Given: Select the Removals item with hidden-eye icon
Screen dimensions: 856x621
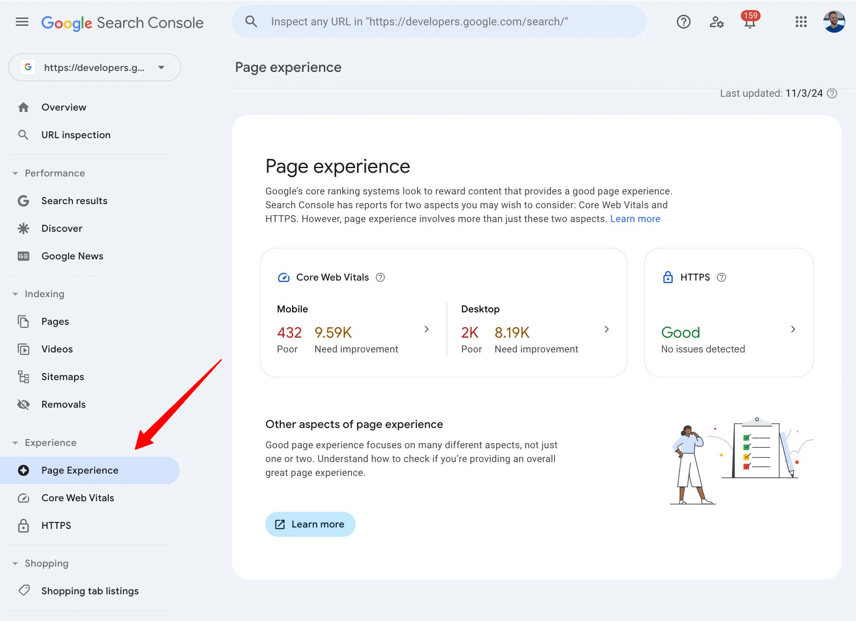Looking at the screenshot, I should (x=64, y=404).
